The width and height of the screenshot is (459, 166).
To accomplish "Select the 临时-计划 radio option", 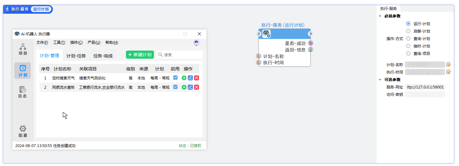I will pos(408,46).
